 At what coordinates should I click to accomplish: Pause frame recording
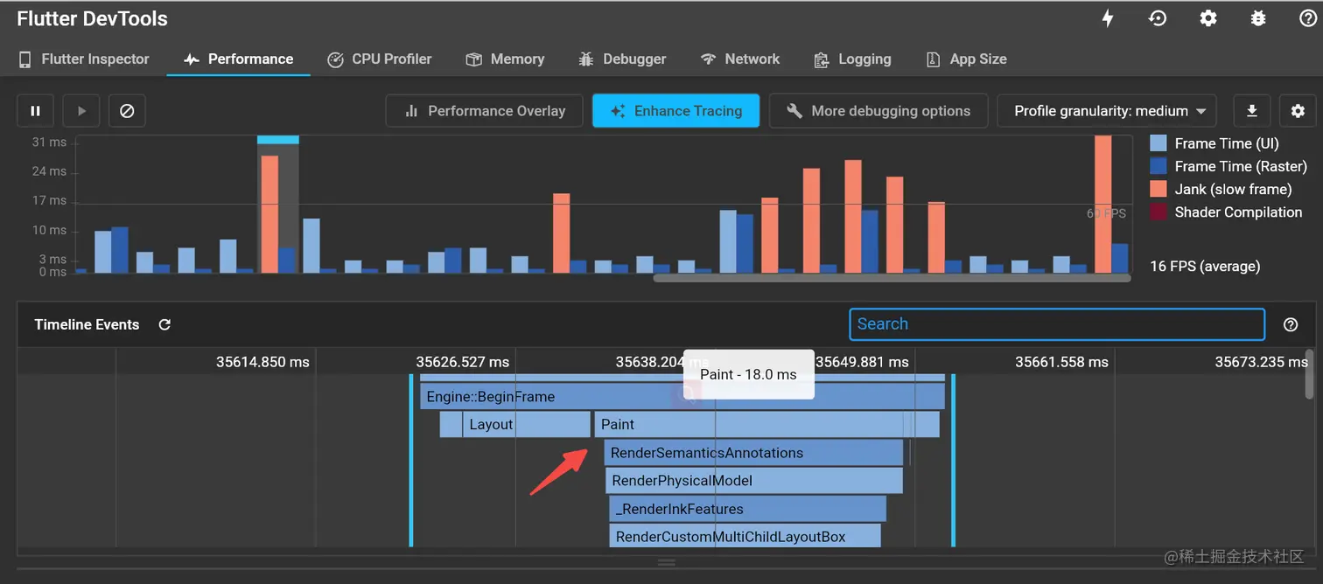click(36, 111)
